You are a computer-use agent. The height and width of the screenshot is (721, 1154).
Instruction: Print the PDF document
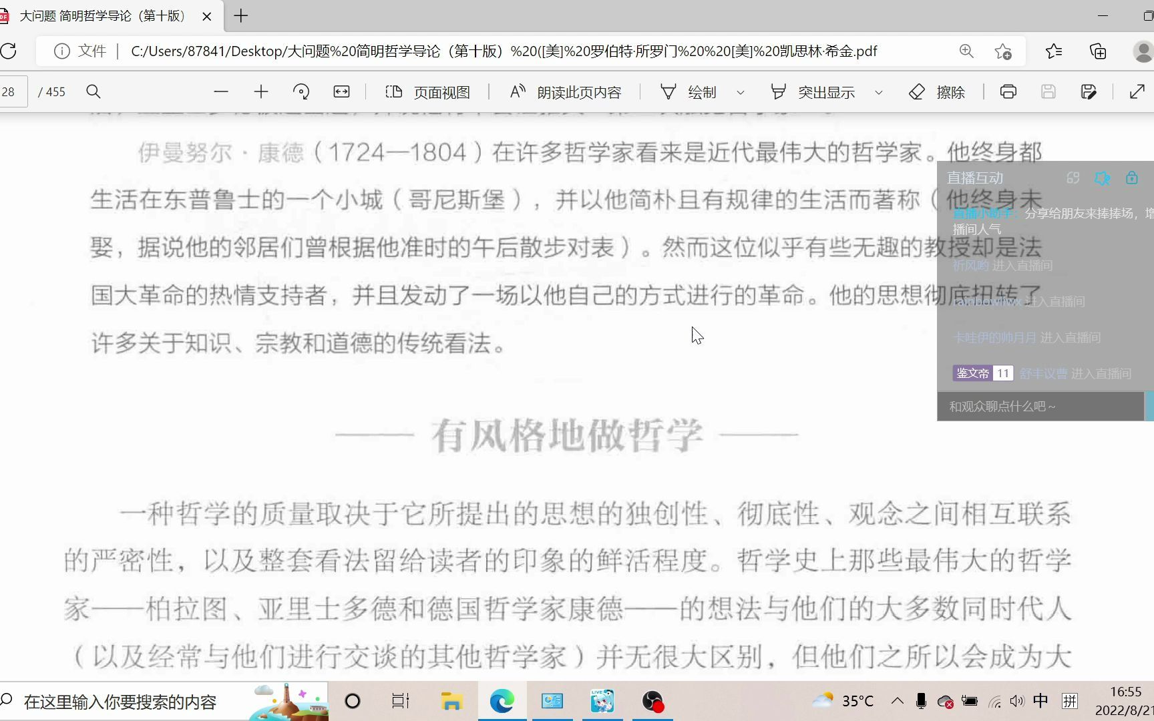[1008, 92]
